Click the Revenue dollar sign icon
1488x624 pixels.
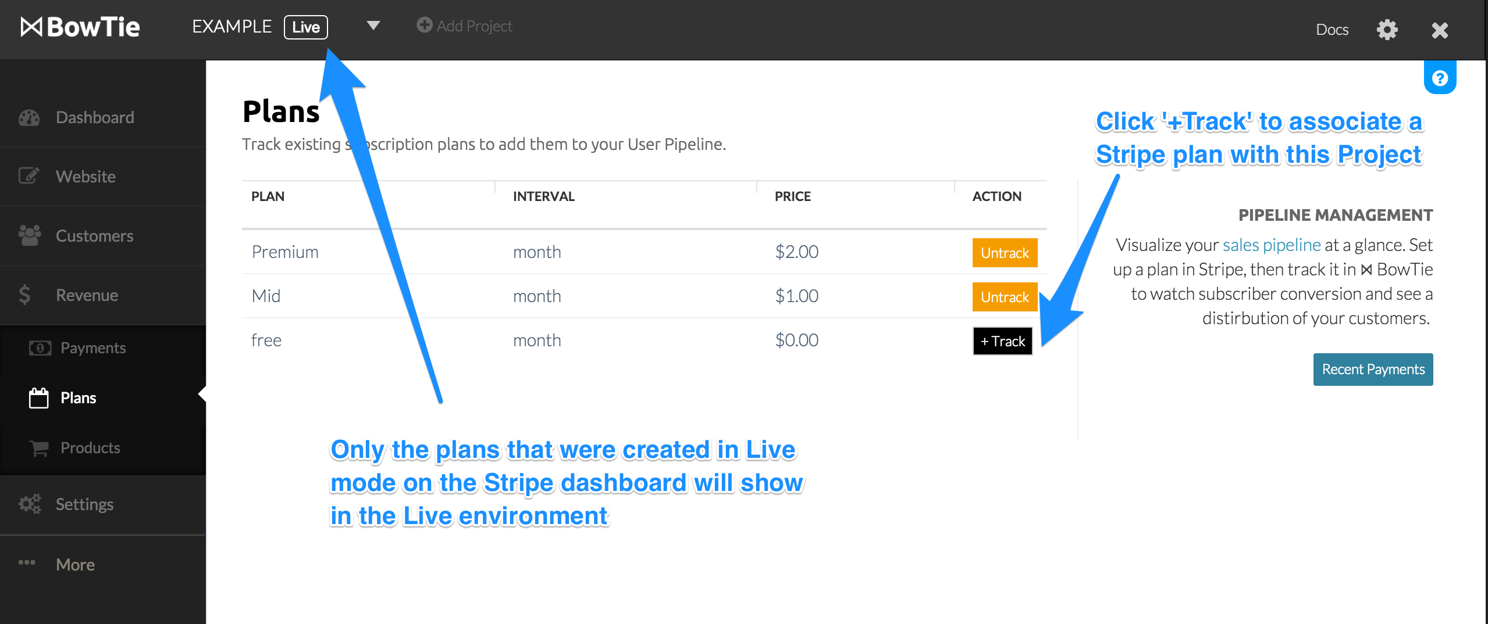click(x=24, y=295)
